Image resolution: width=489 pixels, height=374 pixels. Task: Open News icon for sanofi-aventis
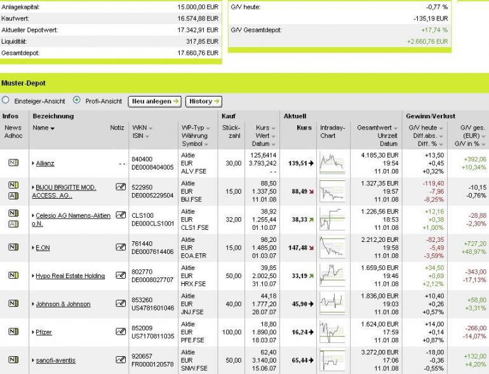point(13,359)
